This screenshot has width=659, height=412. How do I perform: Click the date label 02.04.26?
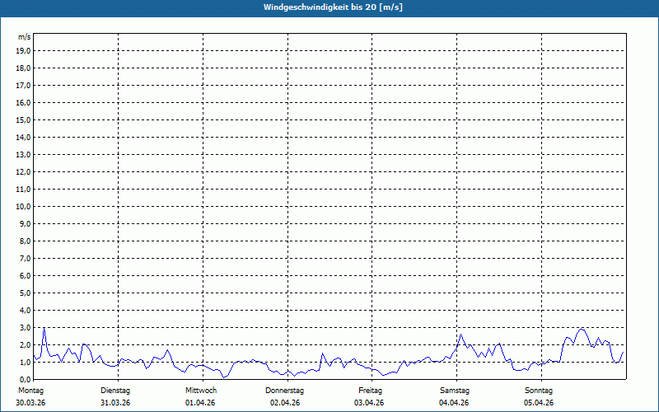click(x=285, y=403)
